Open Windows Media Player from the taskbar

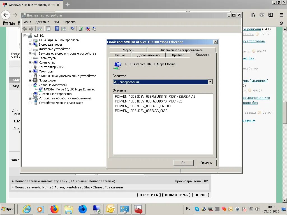40,209
